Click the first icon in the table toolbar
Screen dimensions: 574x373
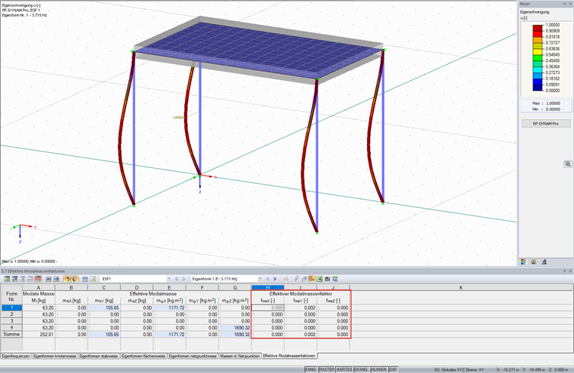click(x=7, y=279)
